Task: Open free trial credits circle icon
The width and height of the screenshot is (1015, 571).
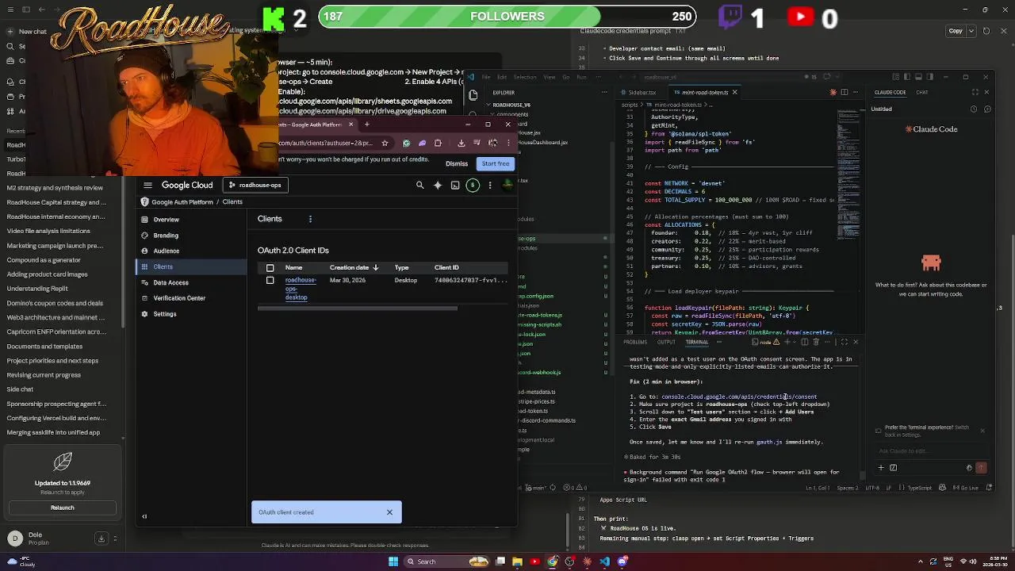Action: pos(473,185)
